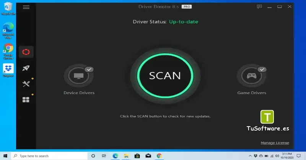Minimize the Driver Booster window
This screenshot has height=160, width=306.
270,7
